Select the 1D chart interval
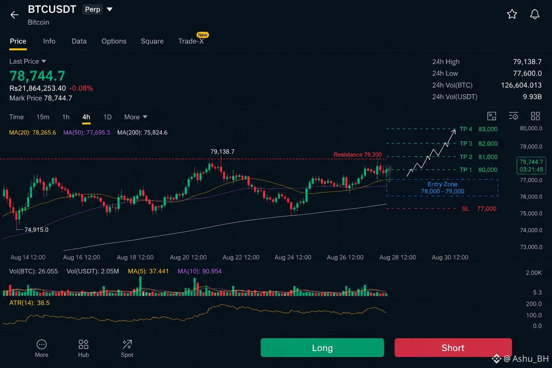This screenshot has height=368, width=552. 107,117
